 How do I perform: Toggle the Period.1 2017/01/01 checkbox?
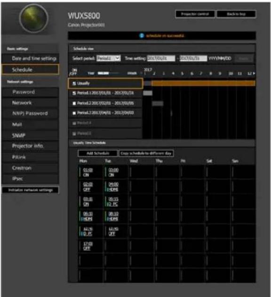click(74, 93)
